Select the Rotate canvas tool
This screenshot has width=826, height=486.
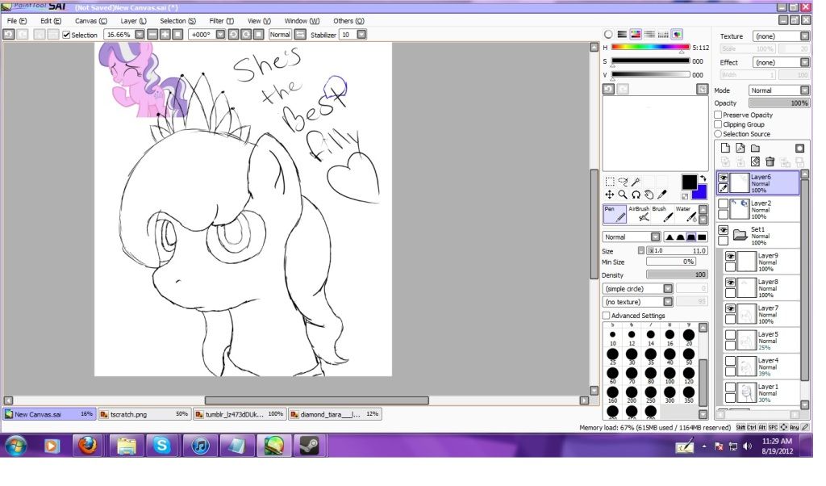pyautogui.click(x=636, y=195)
